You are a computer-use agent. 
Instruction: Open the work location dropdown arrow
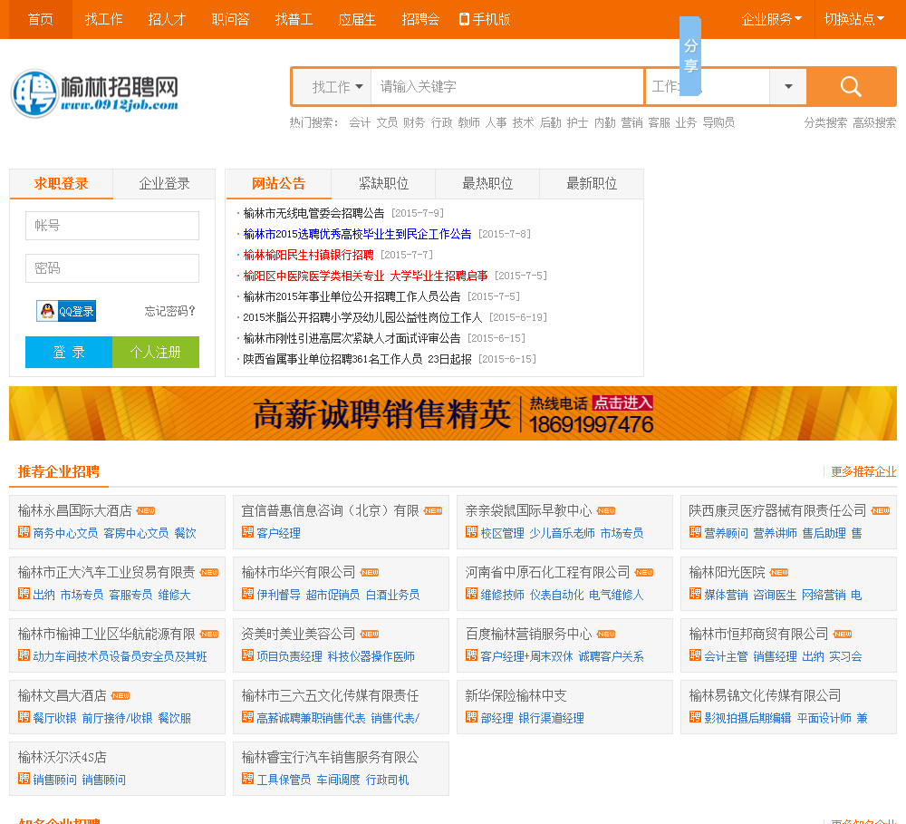[x=788, y=87]
